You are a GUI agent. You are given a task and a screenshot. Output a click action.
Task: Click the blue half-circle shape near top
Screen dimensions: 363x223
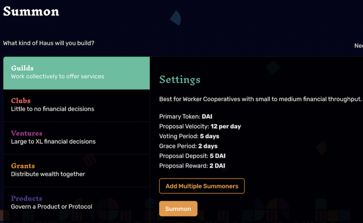(x=176, y=18)
